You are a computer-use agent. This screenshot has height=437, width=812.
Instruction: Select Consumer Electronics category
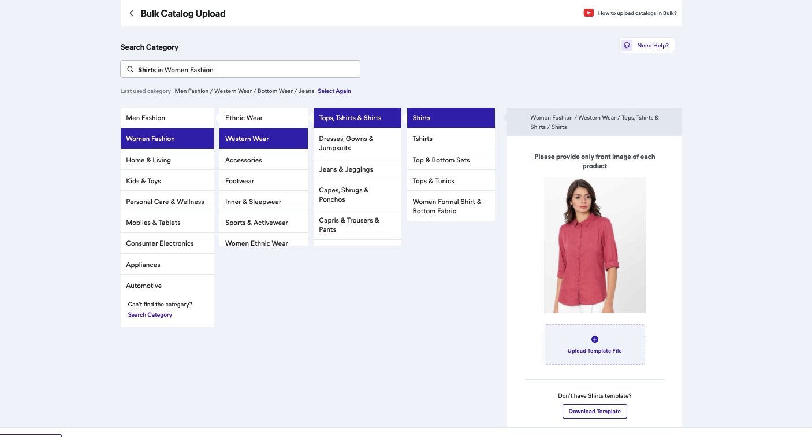click(167, 243)
